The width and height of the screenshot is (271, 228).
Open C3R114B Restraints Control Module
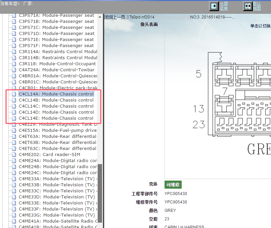pyautogui.click(x=58, y=58)
